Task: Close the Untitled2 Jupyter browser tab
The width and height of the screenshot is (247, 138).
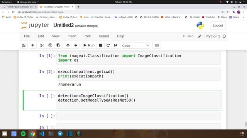Action: (73, 7)
